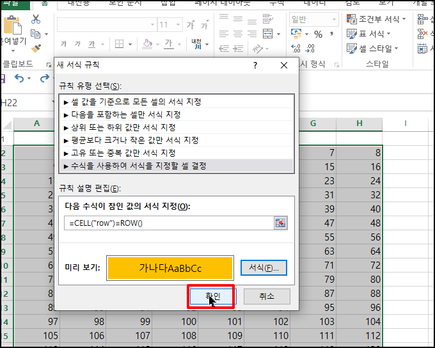Click the Borders icon
Viewport: 435px width, 348px height.
pos(119,44)
